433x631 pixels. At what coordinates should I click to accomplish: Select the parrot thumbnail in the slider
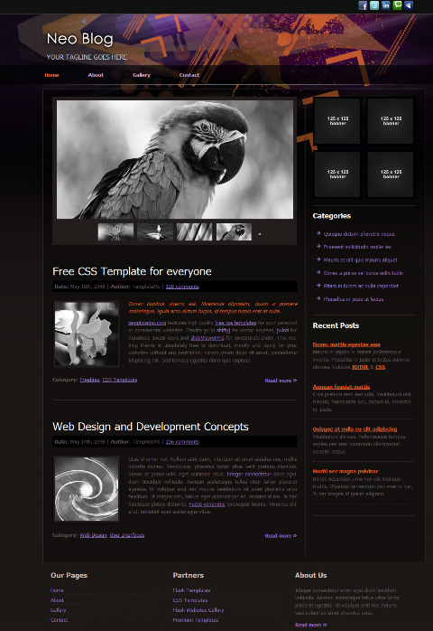point(235,232)
